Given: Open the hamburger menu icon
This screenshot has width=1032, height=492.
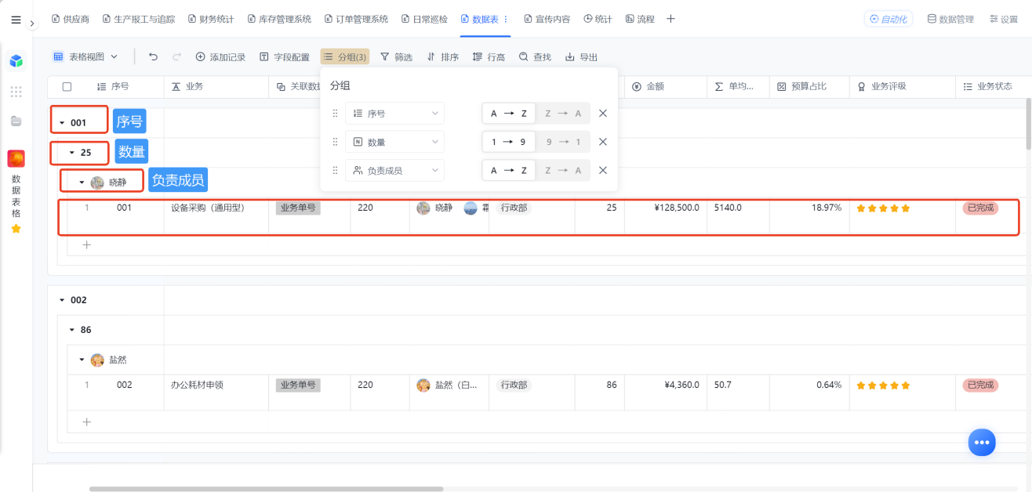Looking at the screenshot, I should coord(16,20).
